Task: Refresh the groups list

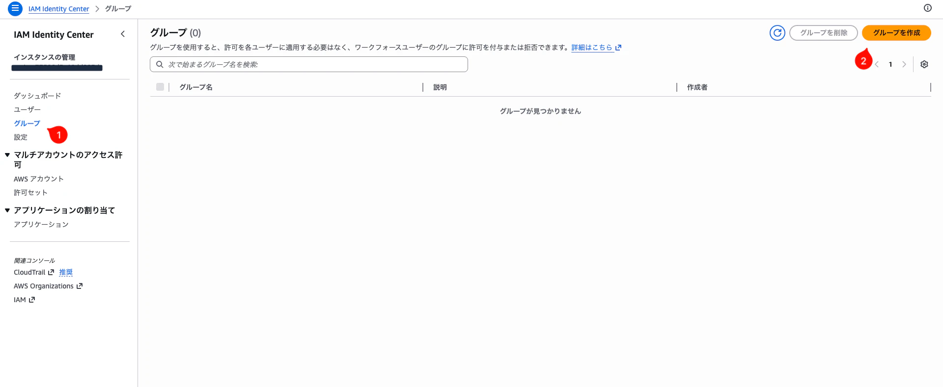Action: click(x=777, y=33)
